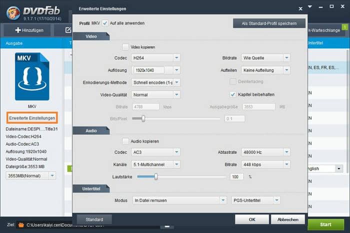Click the Audio-Codec:AC3 info text

[x=22, y=144]
